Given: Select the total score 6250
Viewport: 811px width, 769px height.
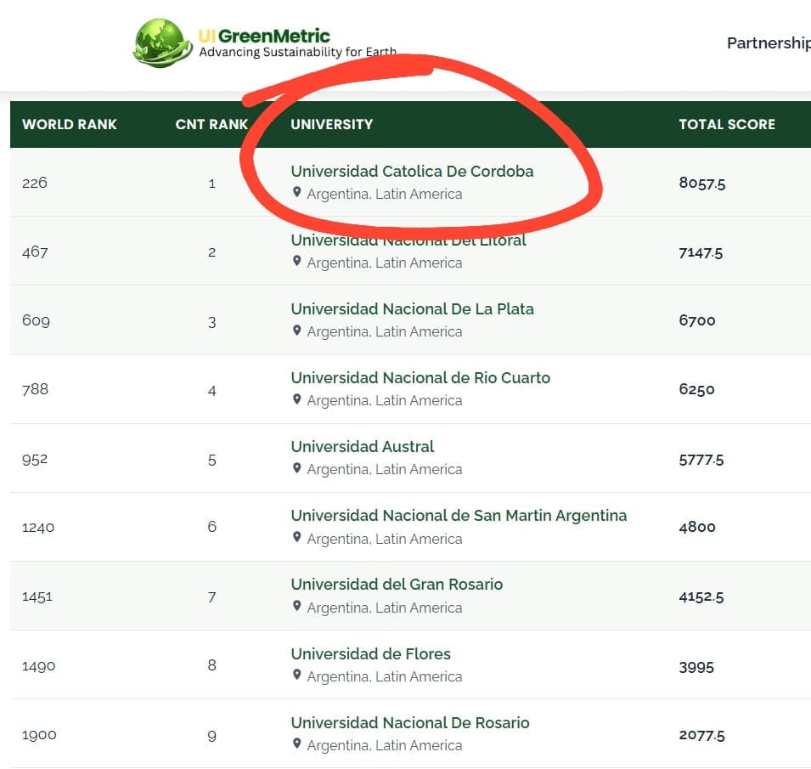Looking at the screenshot, I should 696,389.
